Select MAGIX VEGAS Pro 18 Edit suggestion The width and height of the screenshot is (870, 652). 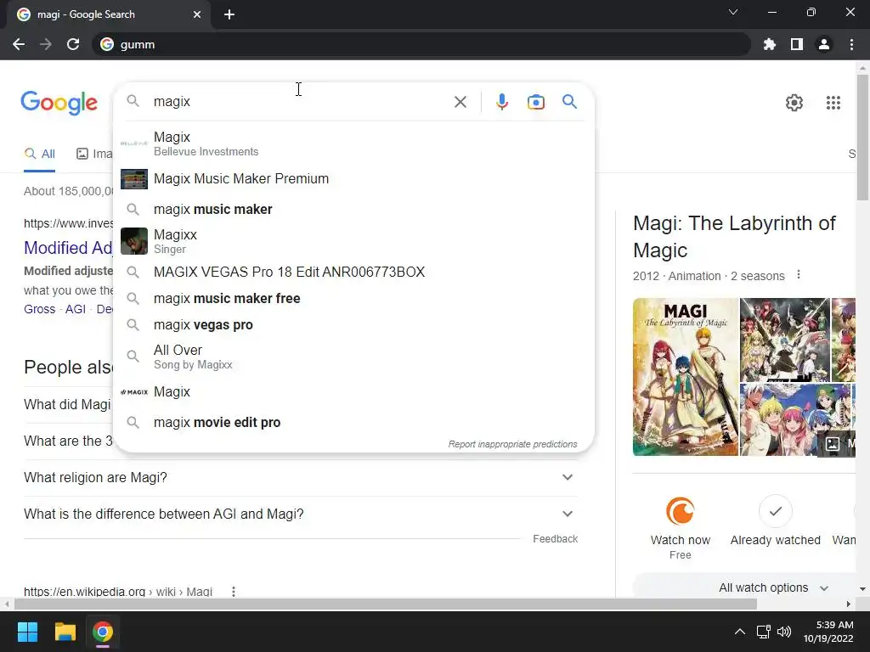coord(353,272)
